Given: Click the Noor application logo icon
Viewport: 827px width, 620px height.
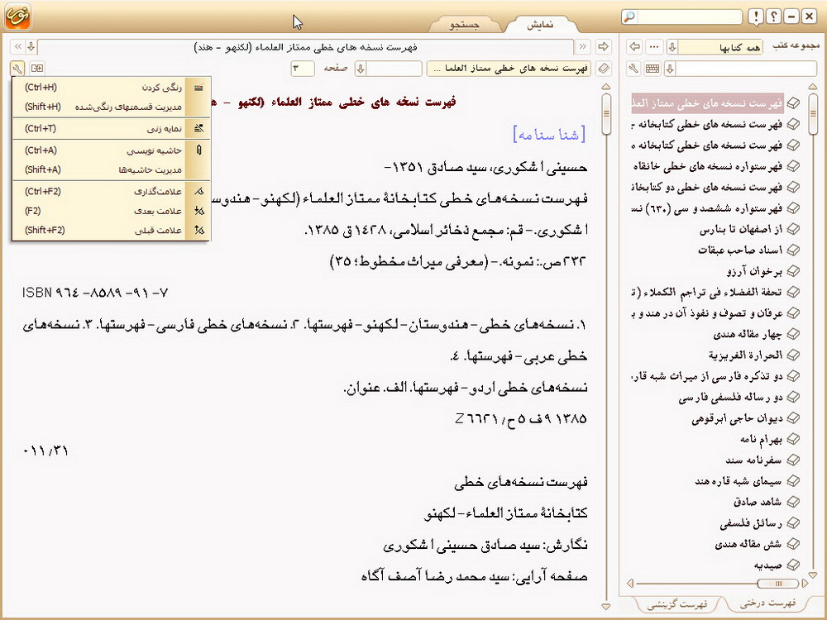Looking at the screenshot, I should (x=17, y=17).
